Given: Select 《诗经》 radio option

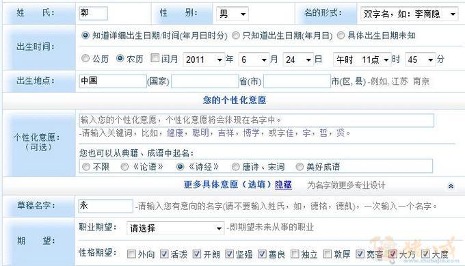Looking at the screenshot, I should click(180, 167).
